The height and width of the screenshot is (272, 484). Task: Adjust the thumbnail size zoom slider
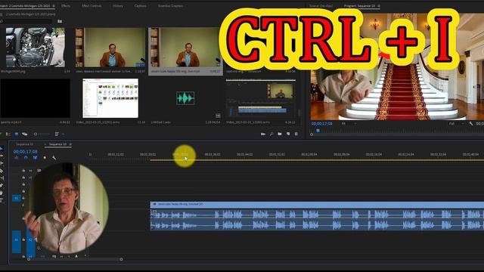[42, 134]
